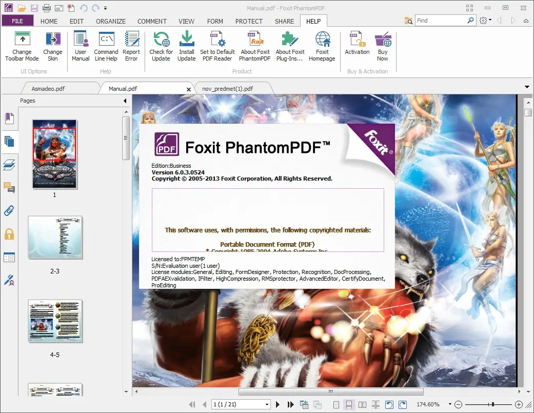This screenshot has height=413, width=534.
Task: Click the Undo arrow in title bar
Action: tap(84, 8)
